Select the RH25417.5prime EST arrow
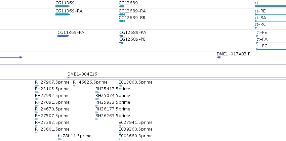This screenshot has width=286, height=141. 97,92
